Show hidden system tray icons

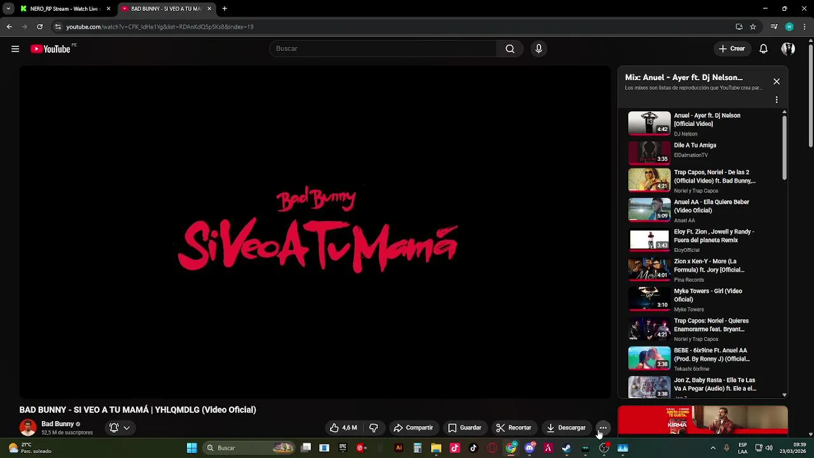(713, 448)
